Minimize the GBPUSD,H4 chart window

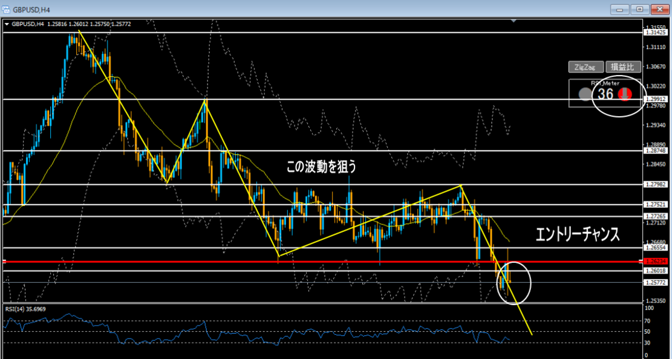coord(619,9)
